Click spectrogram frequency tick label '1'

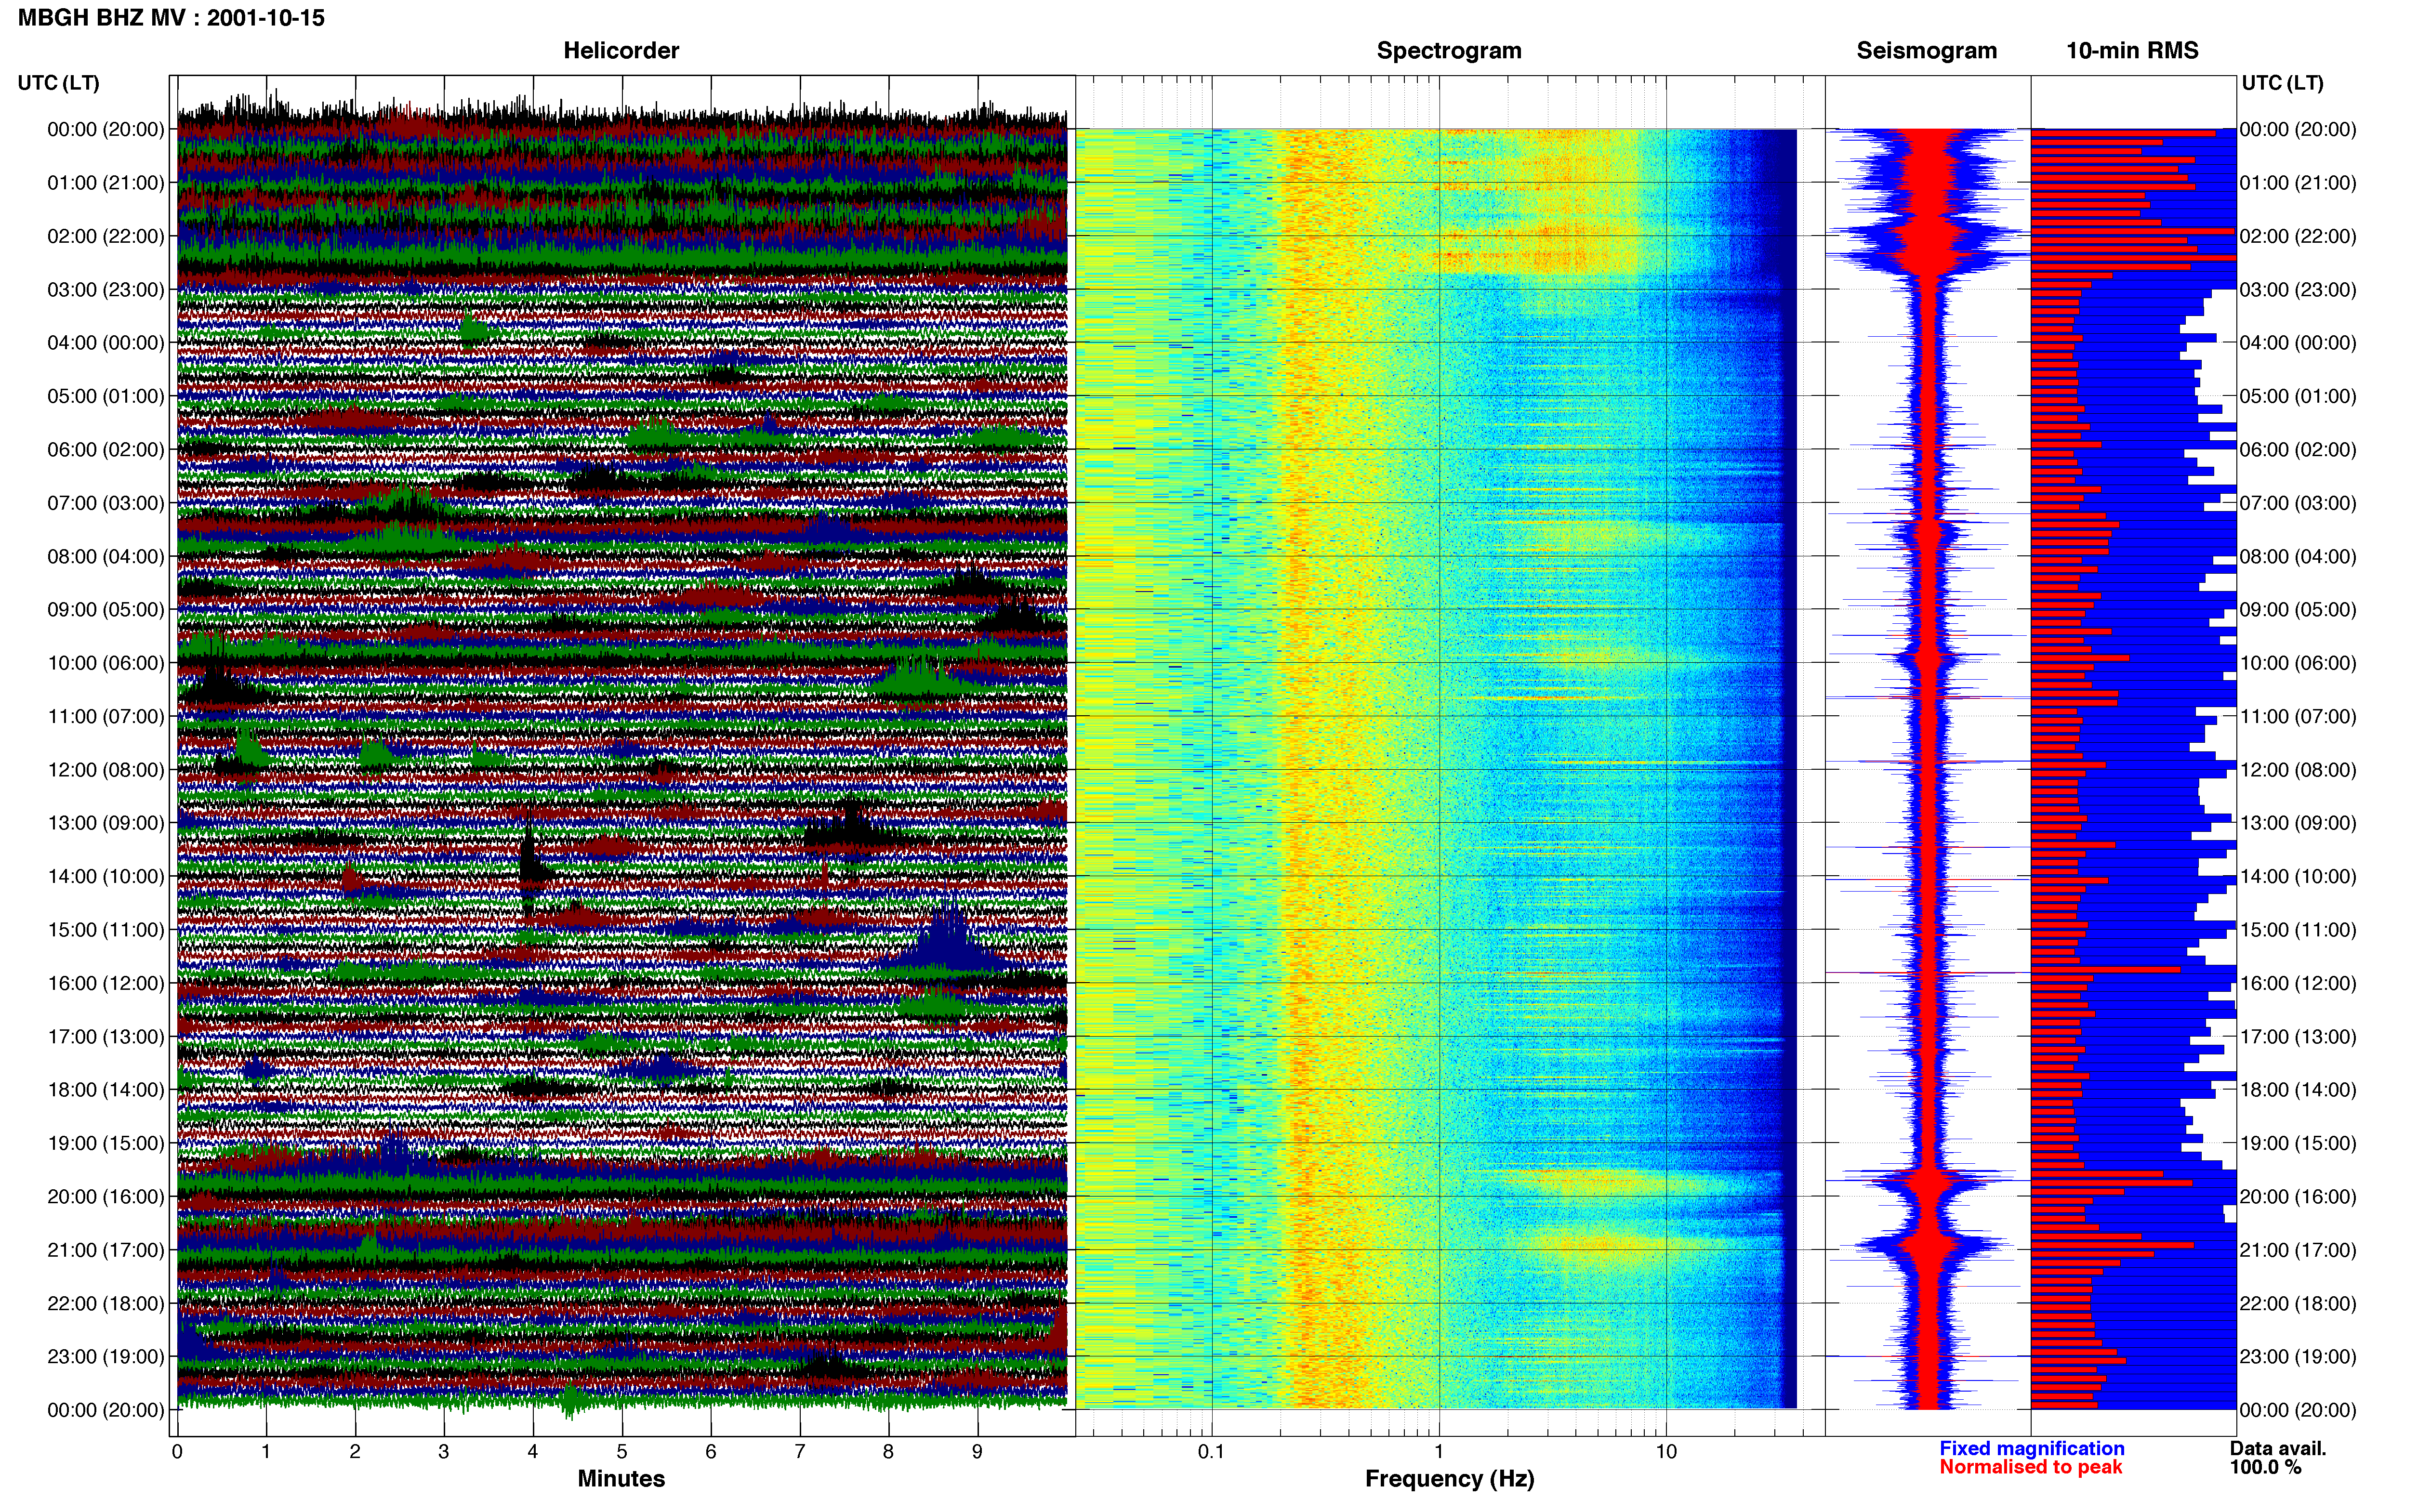[x=1439, y=1451]
